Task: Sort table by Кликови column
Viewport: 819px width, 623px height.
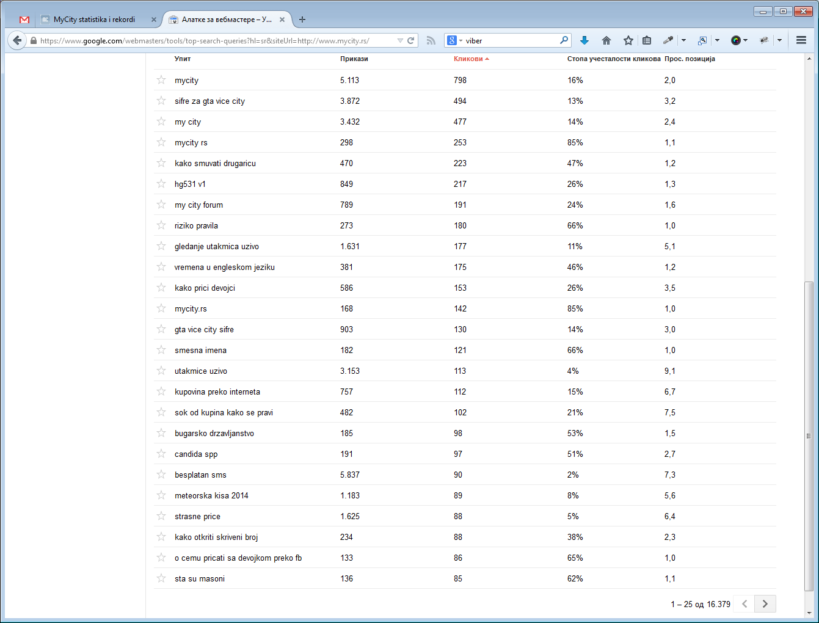Action: tap(471, 59)
